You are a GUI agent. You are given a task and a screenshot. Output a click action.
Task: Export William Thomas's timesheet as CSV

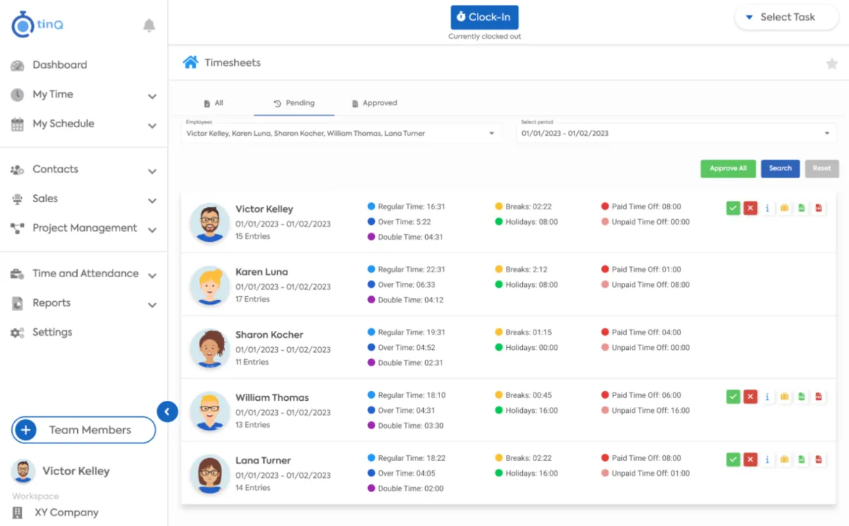pos(802,397)
